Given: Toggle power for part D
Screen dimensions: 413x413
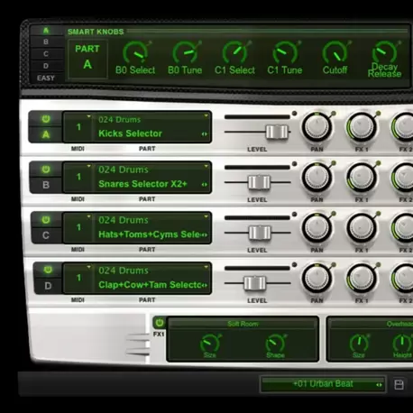Looking at the screenshot, I should [48, 270].
